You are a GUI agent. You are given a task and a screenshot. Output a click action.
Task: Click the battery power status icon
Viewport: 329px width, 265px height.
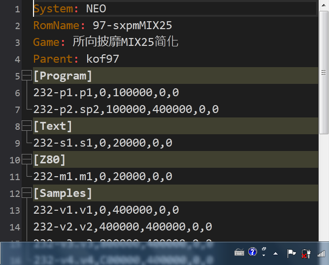[x=306, y=253]
